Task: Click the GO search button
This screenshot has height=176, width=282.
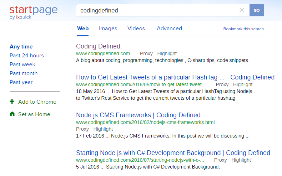Action: (x=257, y=10)
